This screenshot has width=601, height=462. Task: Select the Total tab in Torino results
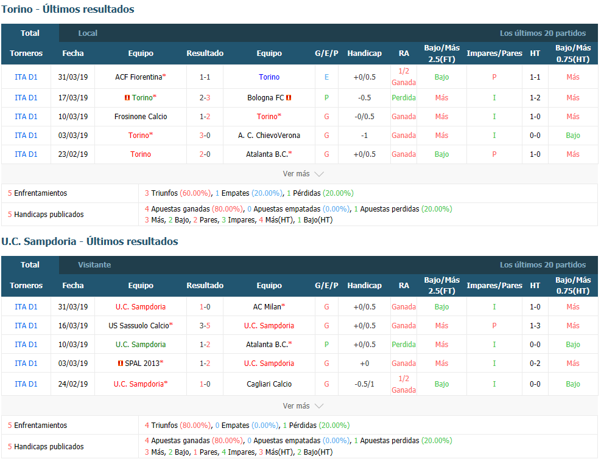[x=30, y=33]
